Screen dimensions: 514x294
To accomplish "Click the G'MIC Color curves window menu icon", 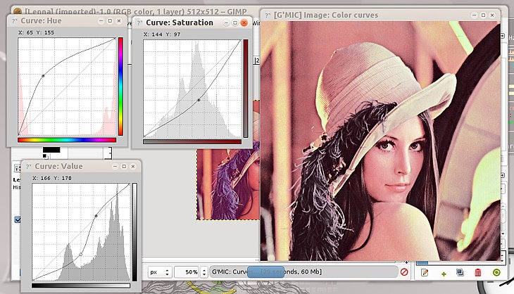I will [x=268, y=15].
